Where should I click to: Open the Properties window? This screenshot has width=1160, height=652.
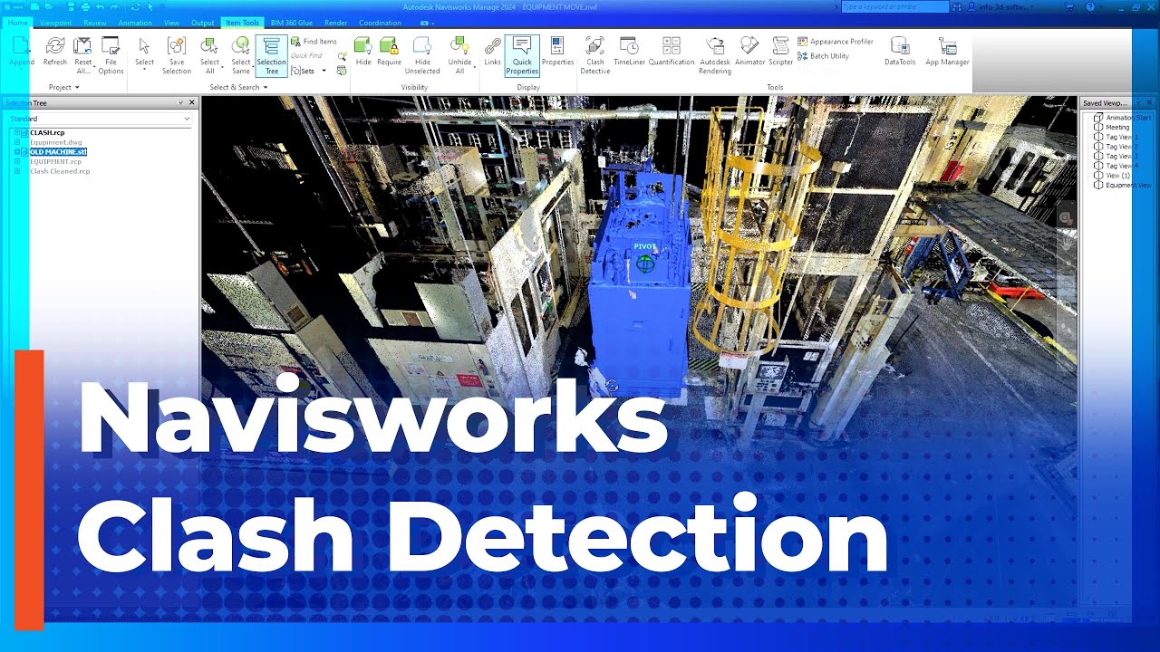coord(557,51)
